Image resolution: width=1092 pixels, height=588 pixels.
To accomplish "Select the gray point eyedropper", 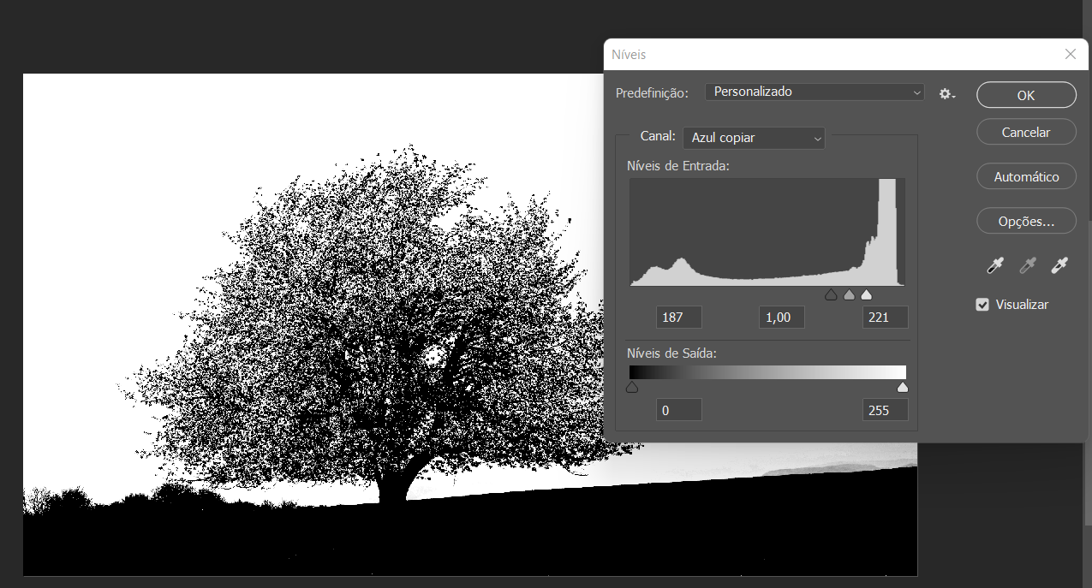I will pos(1027,266).
